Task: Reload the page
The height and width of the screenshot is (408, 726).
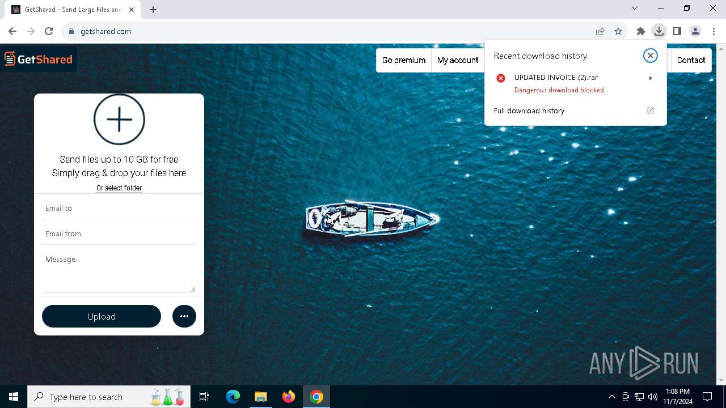Action: click(49, 31)
